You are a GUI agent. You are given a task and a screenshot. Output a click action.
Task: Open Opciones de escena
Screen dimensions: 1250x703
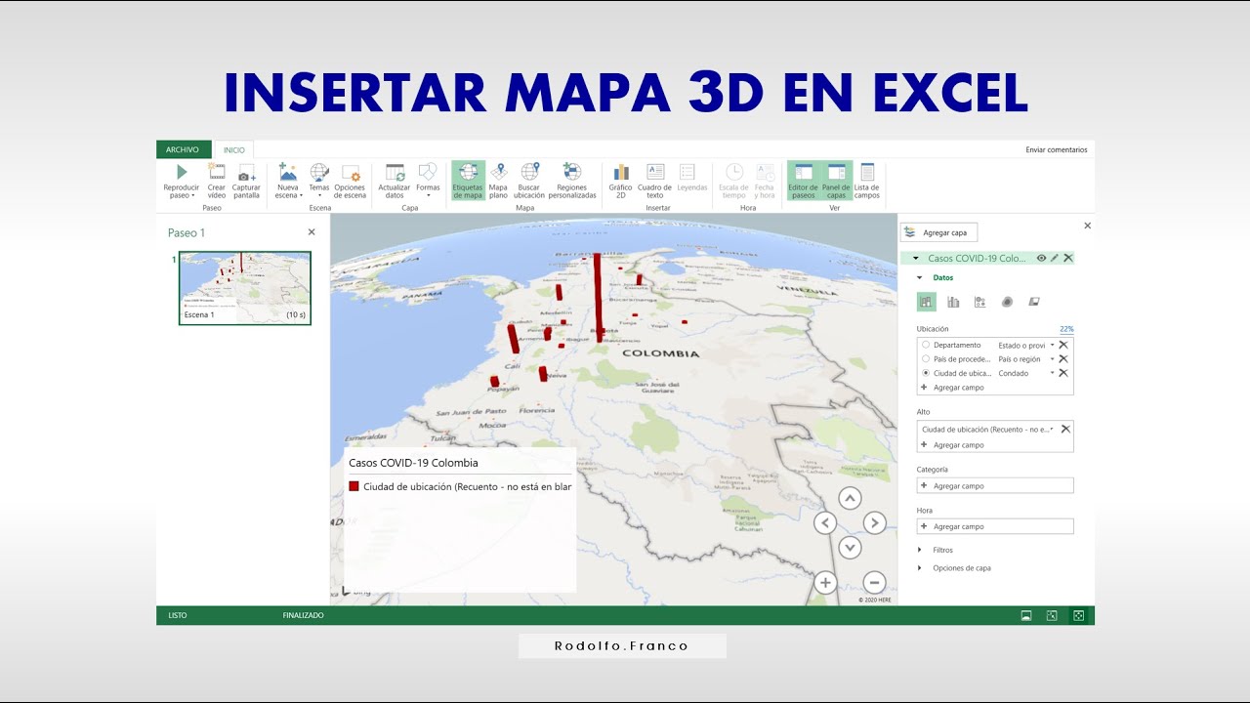[x=350, y=182]
